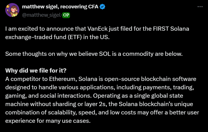
Task: Click the word 'sharding' in the text
Action: [x=64, y=104]
